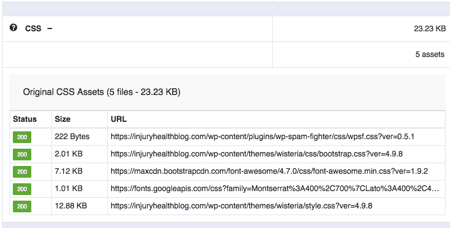Click the Status column header
The height and width of the screenshot is (228, 450).
click(25, 119)
